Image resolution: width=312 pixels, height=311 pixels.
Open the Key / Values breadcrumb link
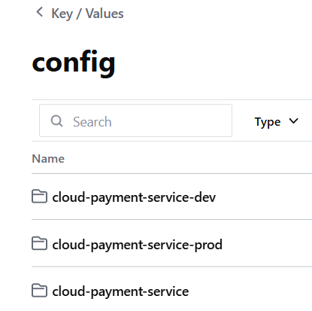pyautogui.click(x=87, y=14)
